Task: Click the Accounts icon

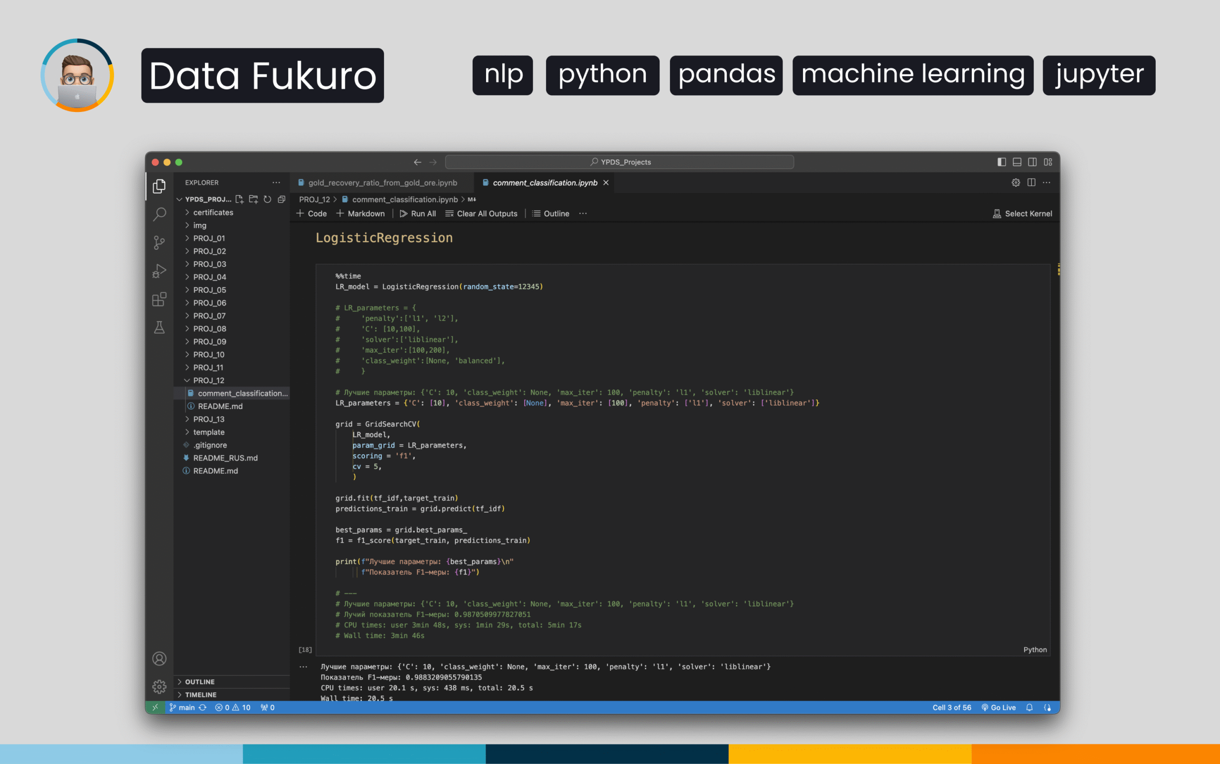Action: click(159, 659)
